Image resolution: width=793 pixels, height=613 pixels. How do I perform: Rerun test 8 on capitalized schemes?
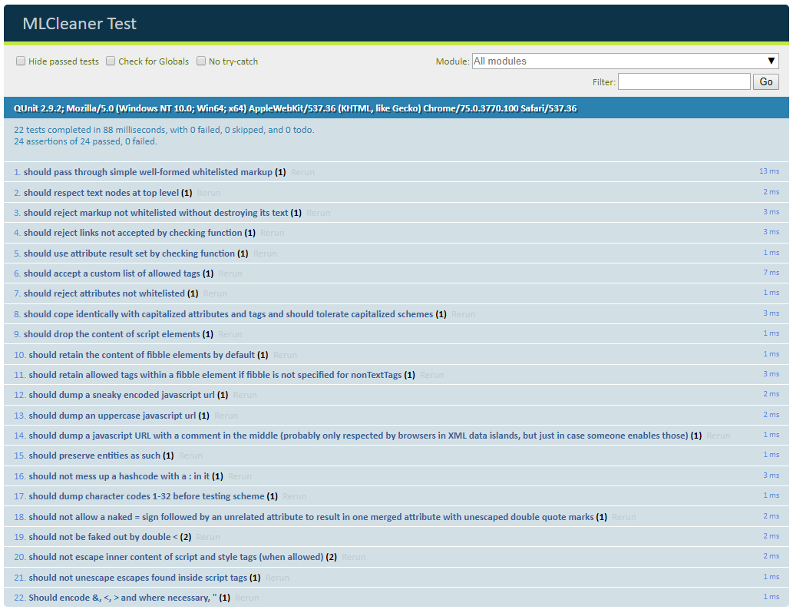[x=463, y=314]
